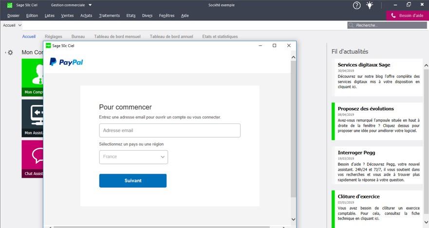Click the Société exemple title text
This screenshot has width=429, height=228.
222,5
